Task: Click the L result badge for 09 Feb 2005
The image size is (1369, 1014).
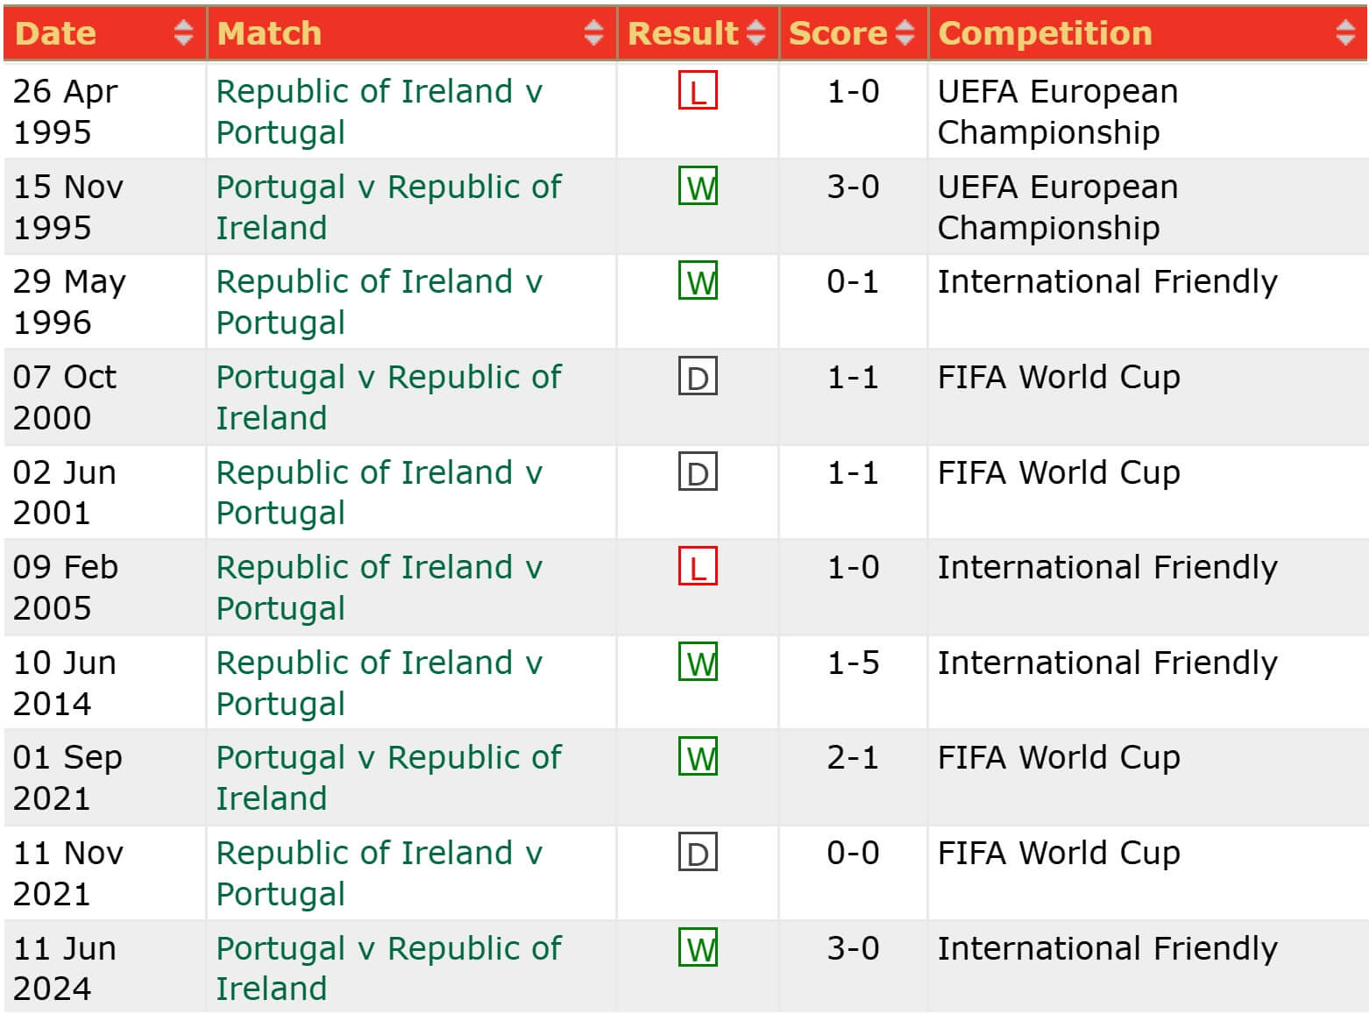Action: coord(698,567)
